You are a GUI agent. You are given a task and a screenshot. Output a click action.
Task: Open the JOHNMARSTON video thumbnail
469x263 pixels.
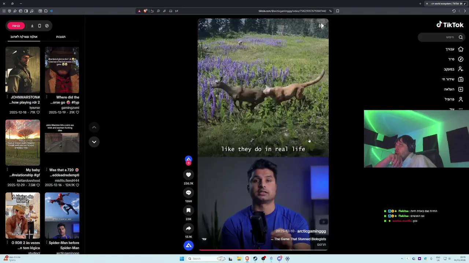point(23,70)
